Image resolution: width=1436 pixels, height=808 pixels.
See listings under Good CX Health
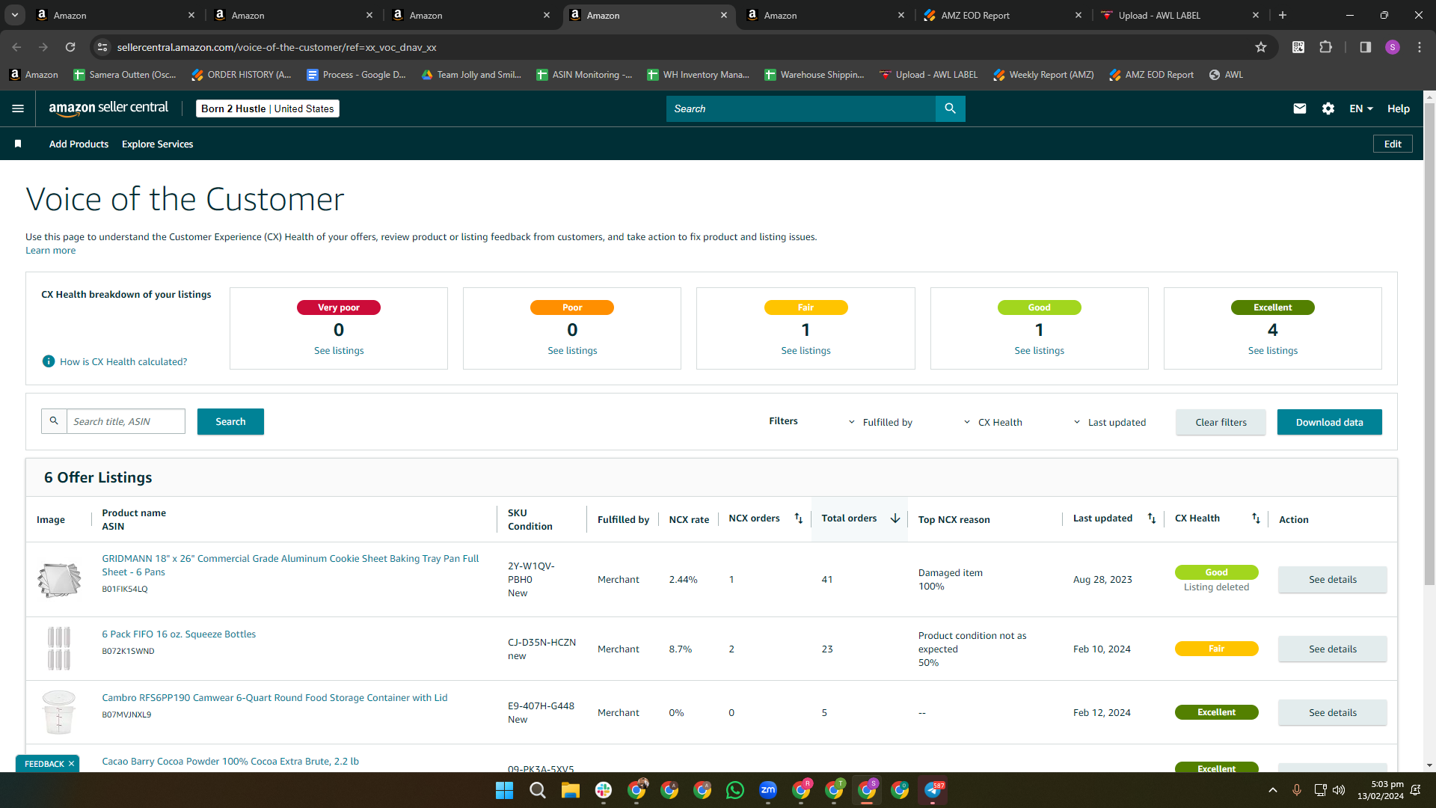[1039, 350]
